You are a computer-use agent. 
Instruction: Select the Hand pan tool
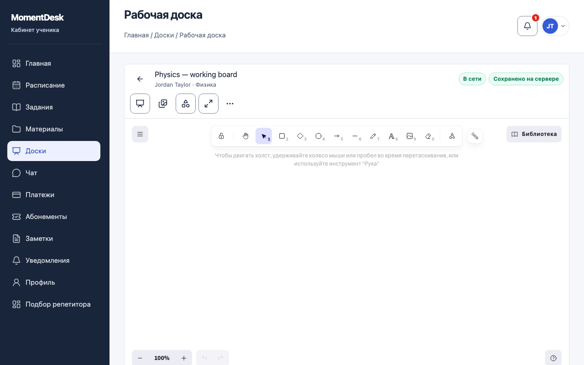245,136
